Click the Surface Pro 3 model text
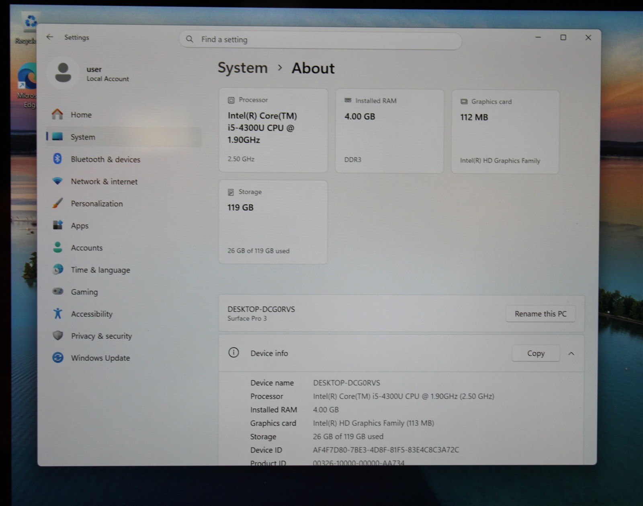Screen dimensions: 643x506 click(247, 318)
